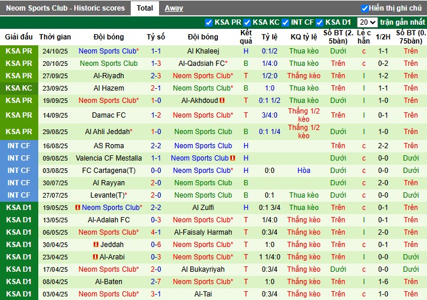Open the recent matches count dropdown
Image resolution: width=427 pixels, height=300 pixels.
(367, 22)
